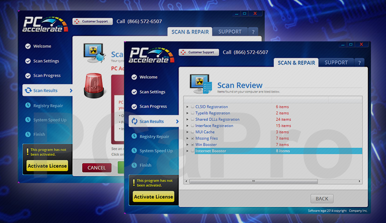Click the clock icon beside front Registry Repair
The width and height of the screenshot is (386, 223).
tap(134, 136)
